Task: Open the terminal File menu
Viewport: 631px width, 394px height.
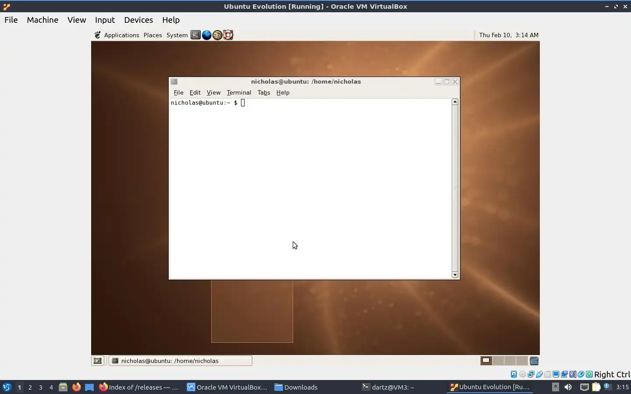Action: [178, 92]
